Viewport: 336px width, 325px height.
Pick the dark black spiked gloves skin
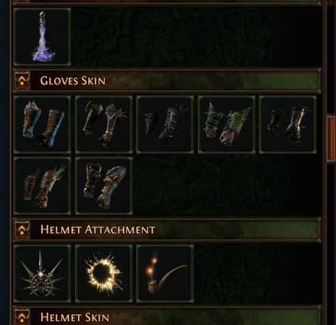[165, 124]
